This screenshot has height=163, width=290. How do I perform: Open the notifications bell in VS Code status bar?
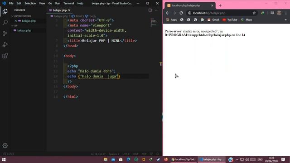click(158, 154)
